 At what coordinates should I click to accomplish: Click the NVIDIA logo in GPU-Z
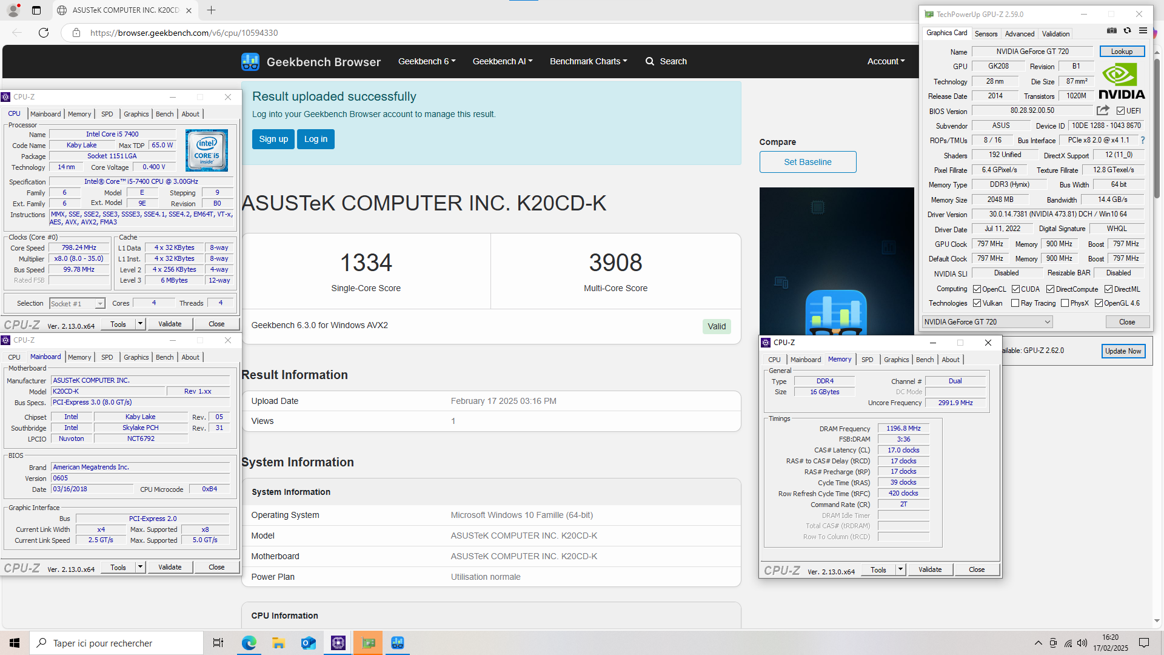click(x=1122, y=81)
